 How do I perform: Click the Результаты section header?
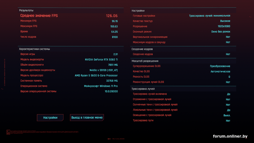[x=26, y=10]
